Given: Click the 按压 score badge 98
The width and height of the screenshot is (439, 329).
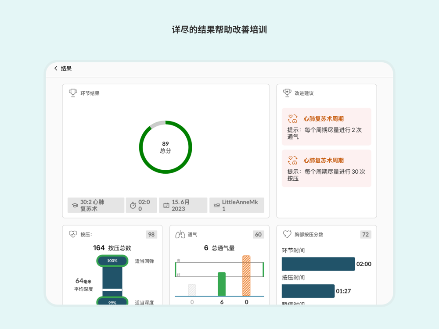Looking at the screenshot, I should click(x=151, y=234).
